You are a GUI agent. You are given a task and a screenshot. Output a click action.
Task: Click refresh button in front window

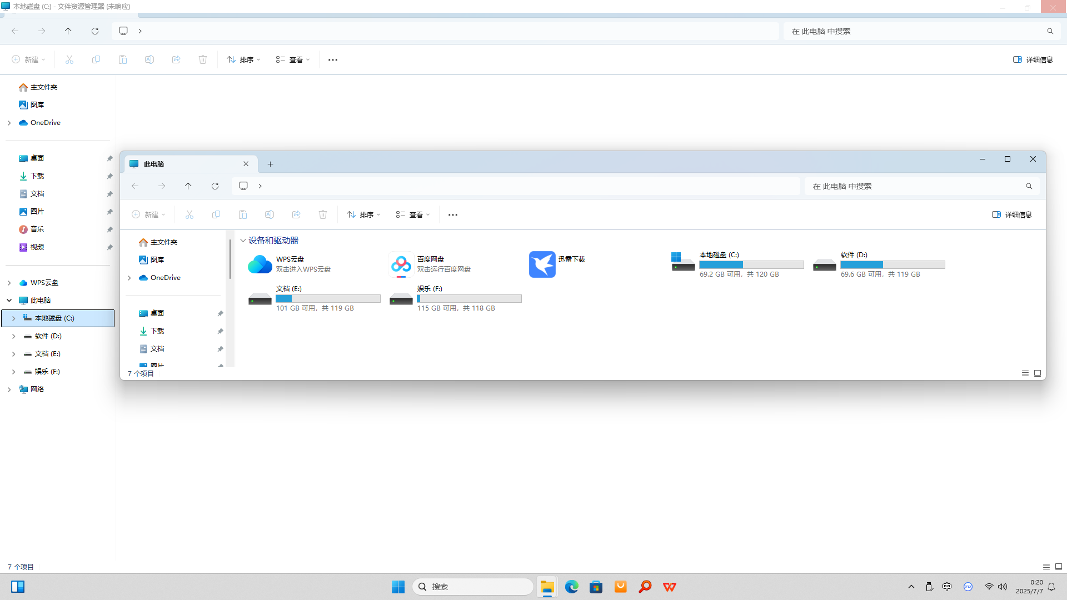pos(215,186)
